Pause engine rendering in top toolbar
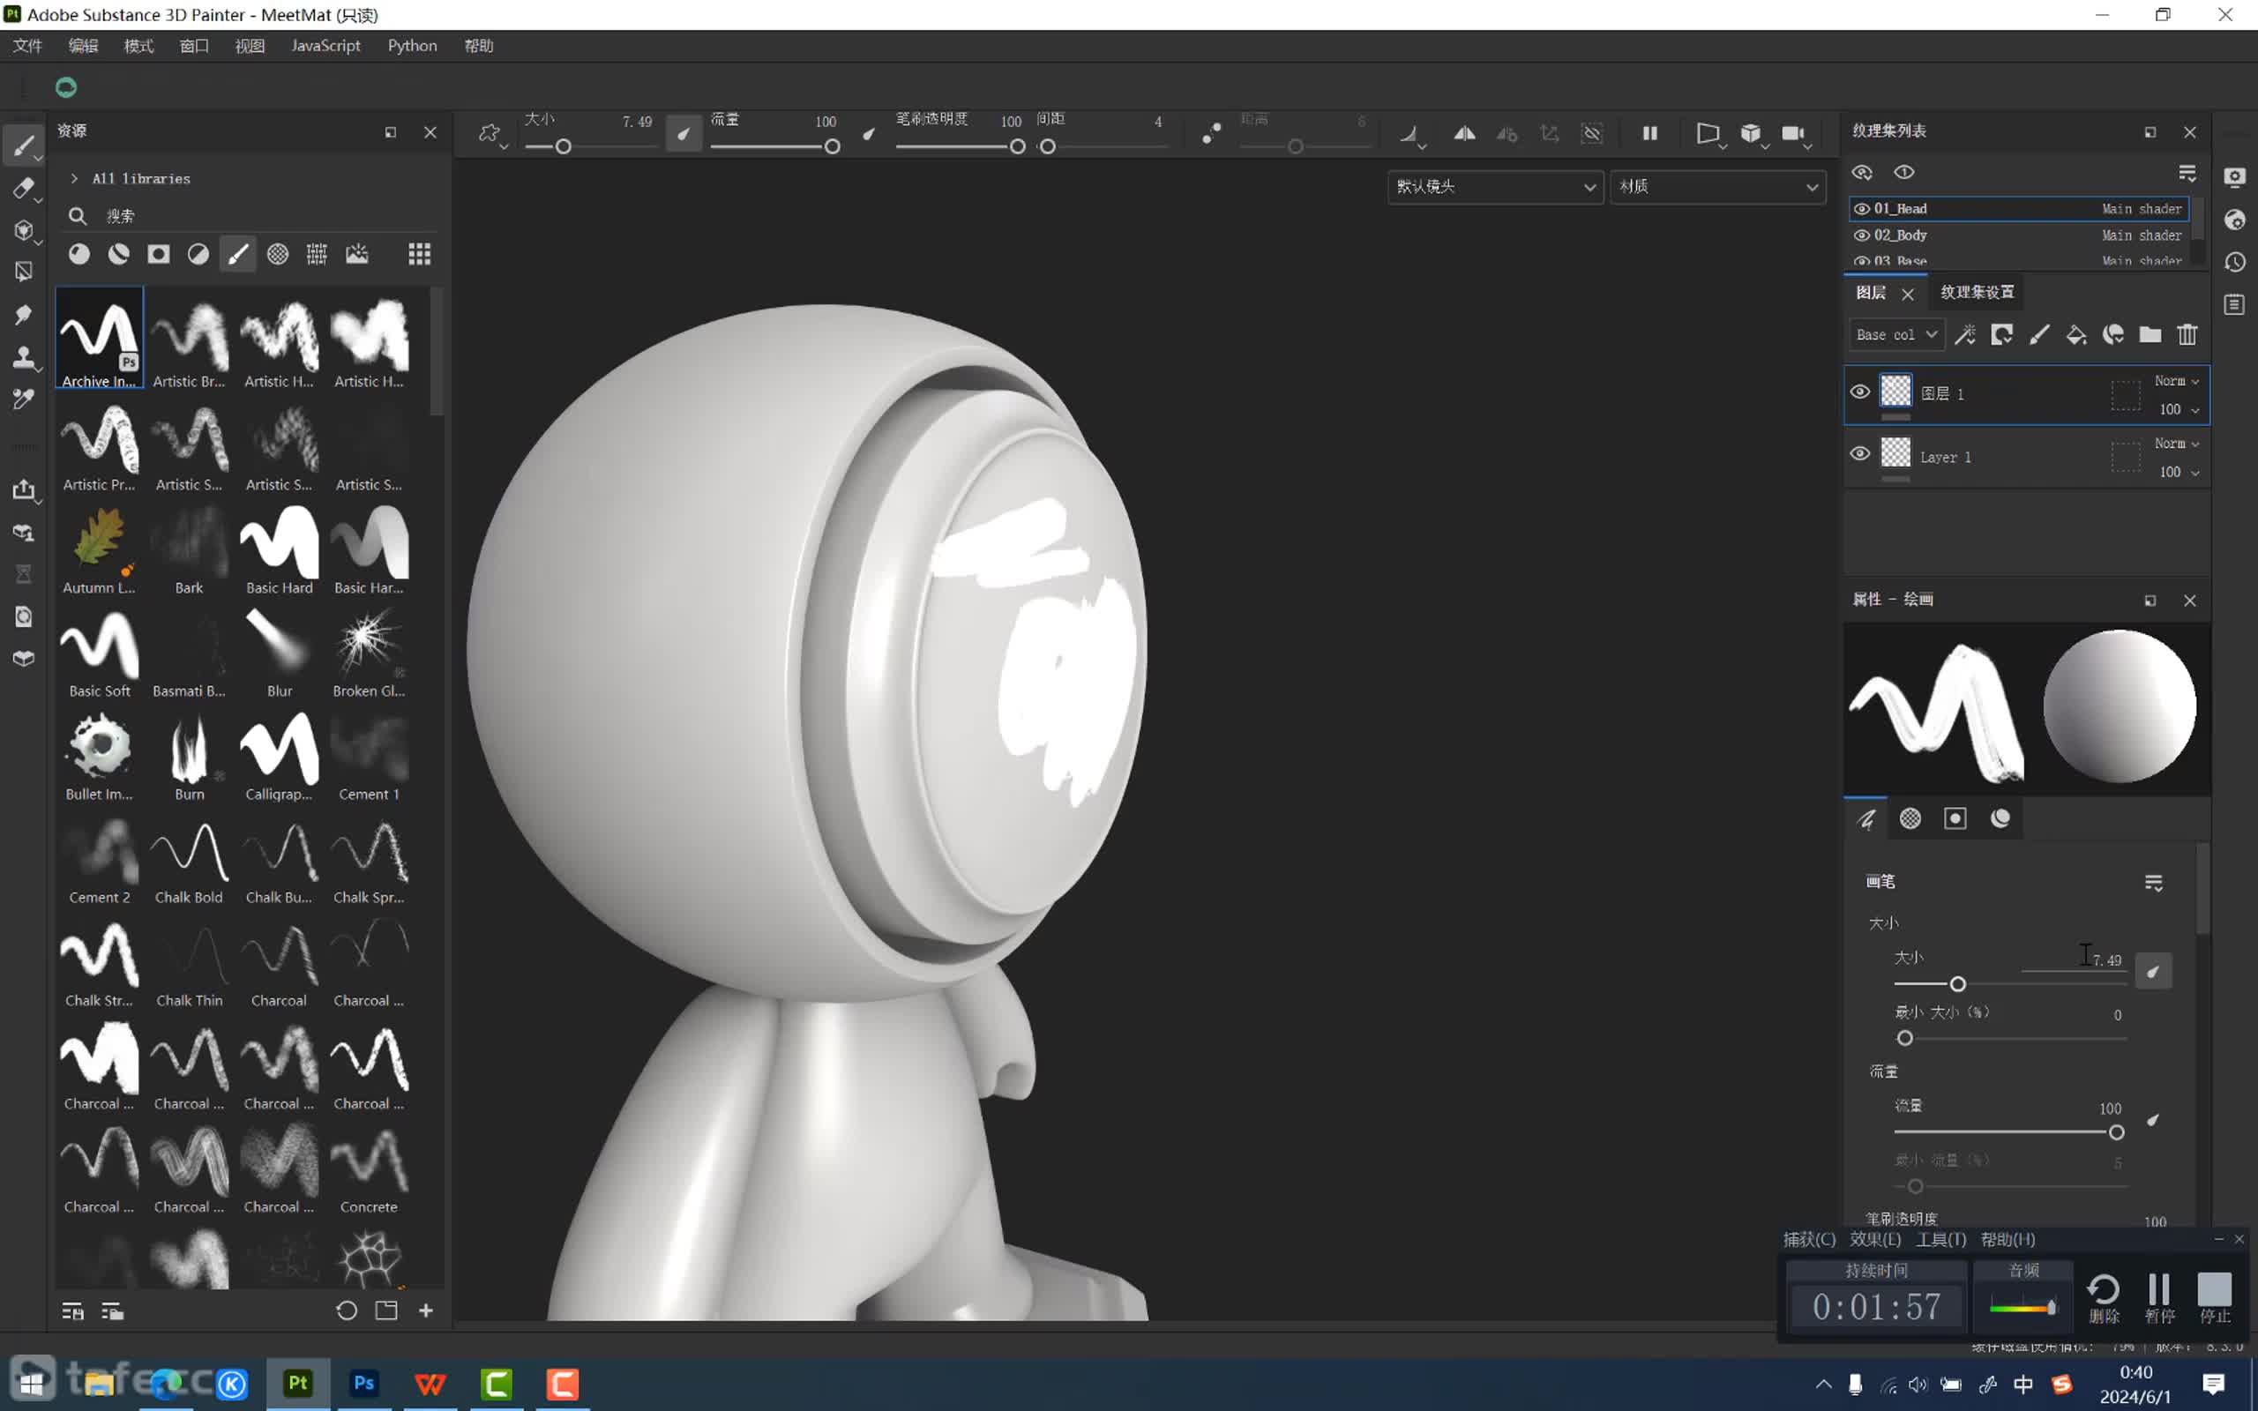The width and height of the screenshot is (2258, 1411). pyautogui.click(x=1649, y=133)
